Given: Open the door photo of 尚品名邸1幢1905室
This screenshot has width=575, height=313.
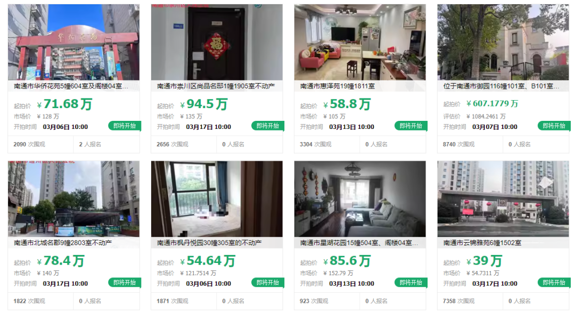Looking at the screenshot, I should (217, 42).
